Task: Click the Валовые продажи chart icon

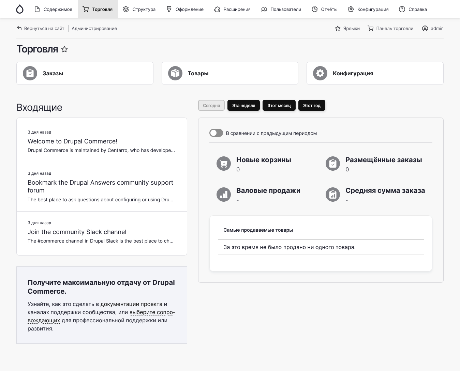Action: (x=224, y=195)
